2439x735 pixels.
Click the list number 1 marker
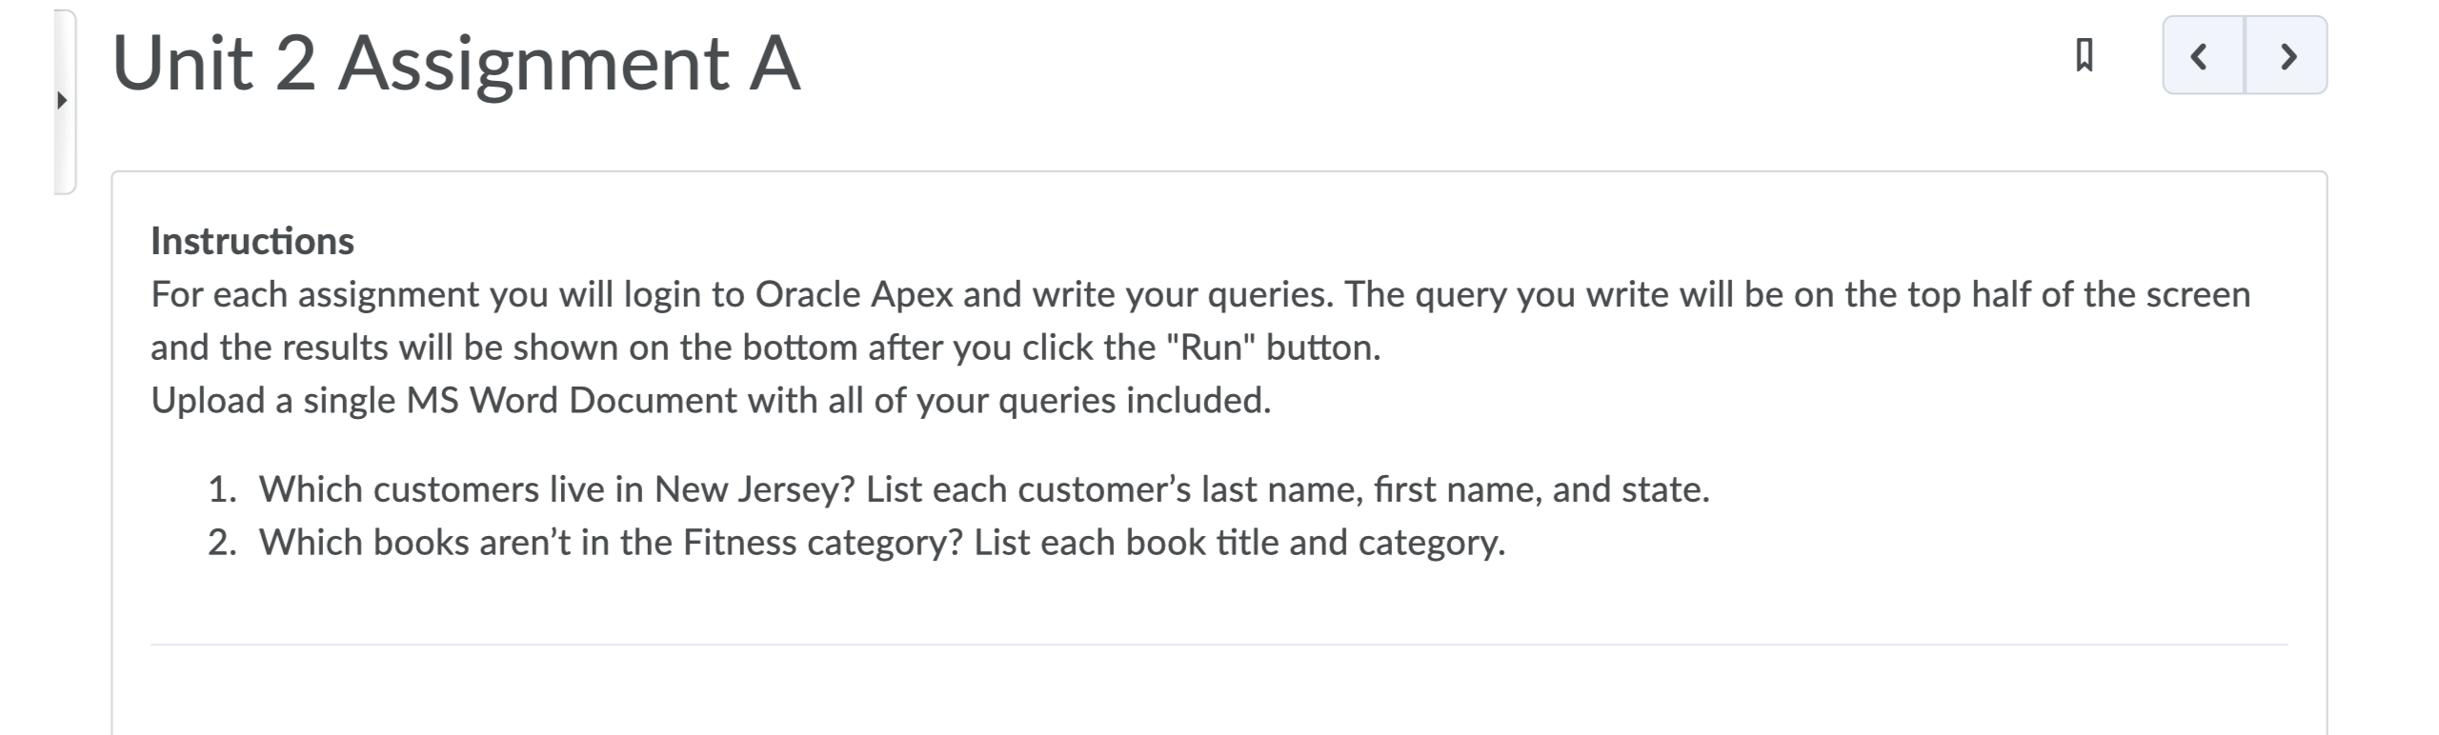point(222,489)
